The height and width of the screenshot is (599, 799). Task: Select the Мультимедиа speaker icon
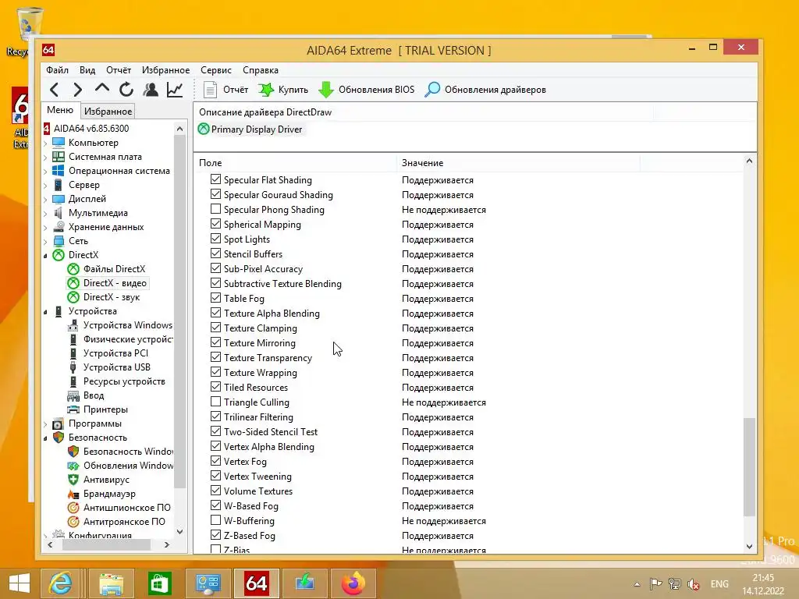pos(59,213)
